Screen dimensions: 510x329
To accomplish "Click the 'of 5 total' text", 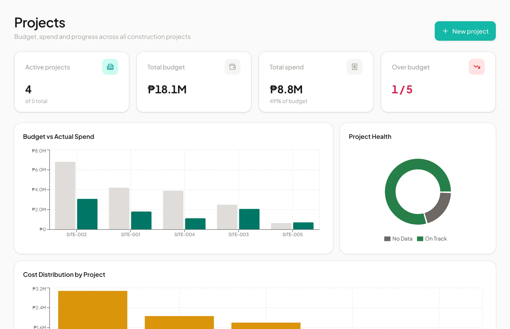I will [36, 101].
